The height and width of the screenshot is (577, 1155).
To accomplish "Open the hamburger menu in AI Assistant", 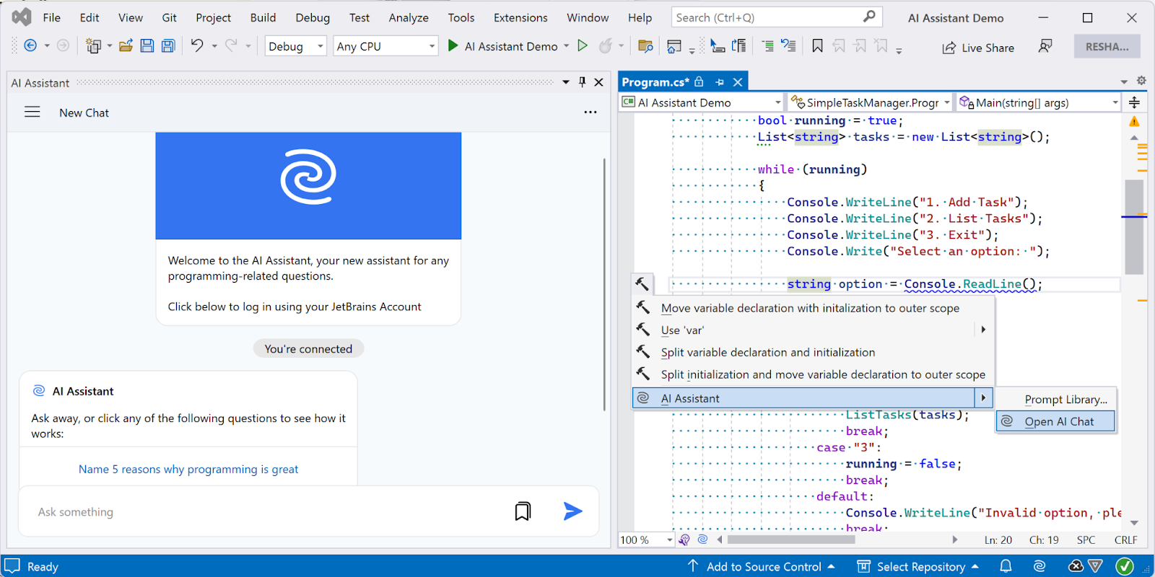I will pyautogui.click(x=32, y=113).
